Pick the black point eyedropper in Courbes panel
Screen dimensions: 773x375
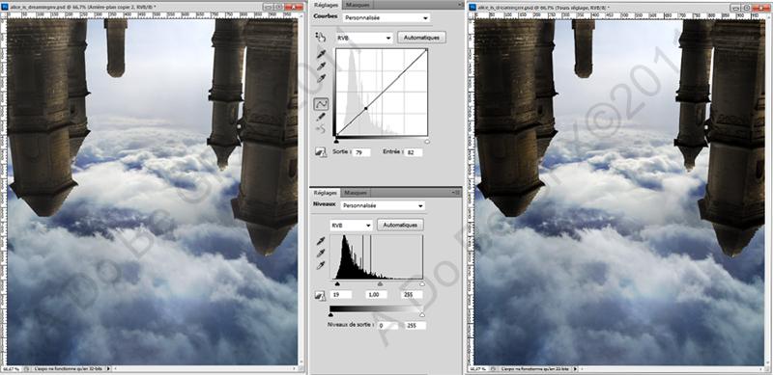[321, 54]
